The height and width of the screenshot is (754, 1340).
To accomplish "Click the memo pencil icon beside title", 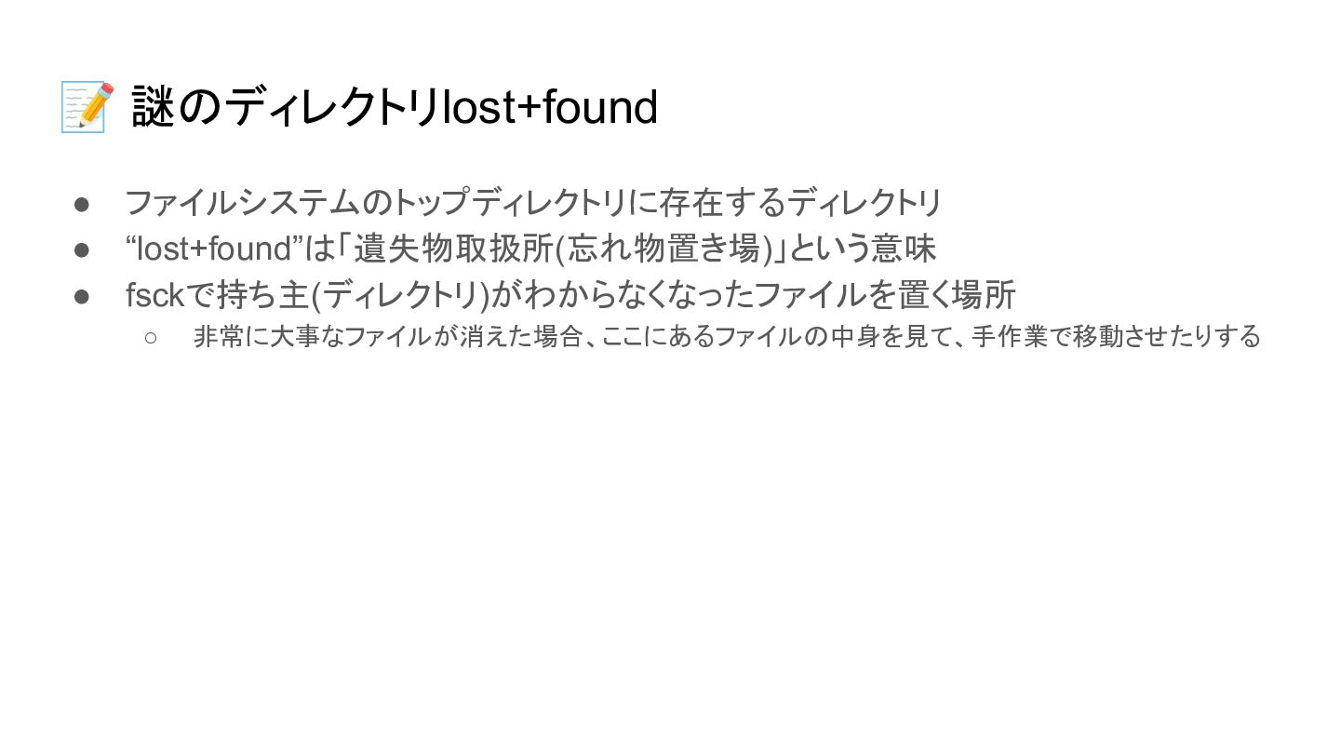I will pos(87,107).
